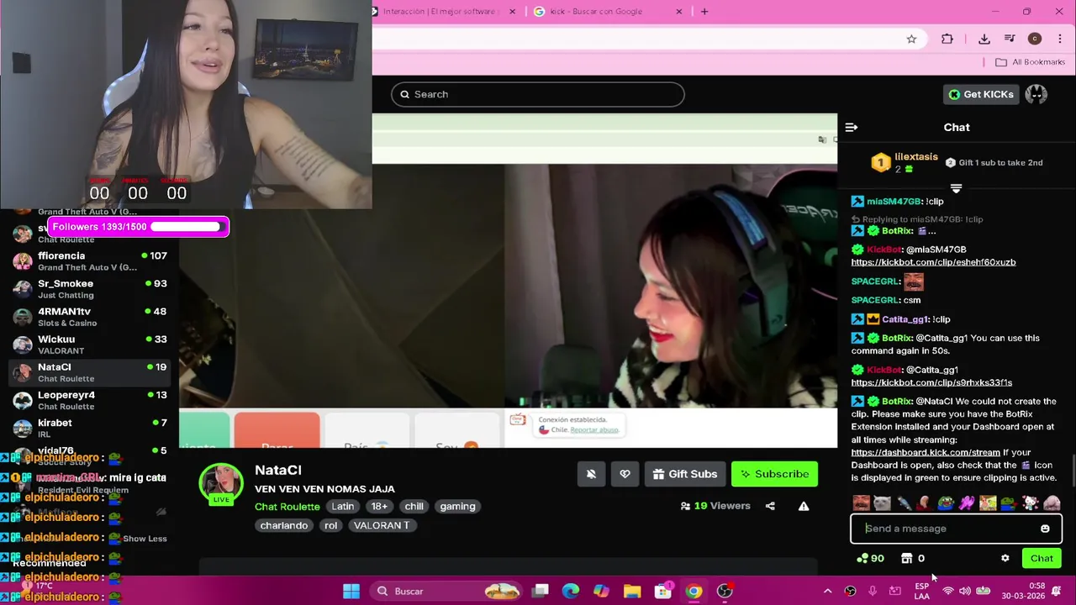
Task: Click the Get KICKs button
Action: [x=981, y=94]
